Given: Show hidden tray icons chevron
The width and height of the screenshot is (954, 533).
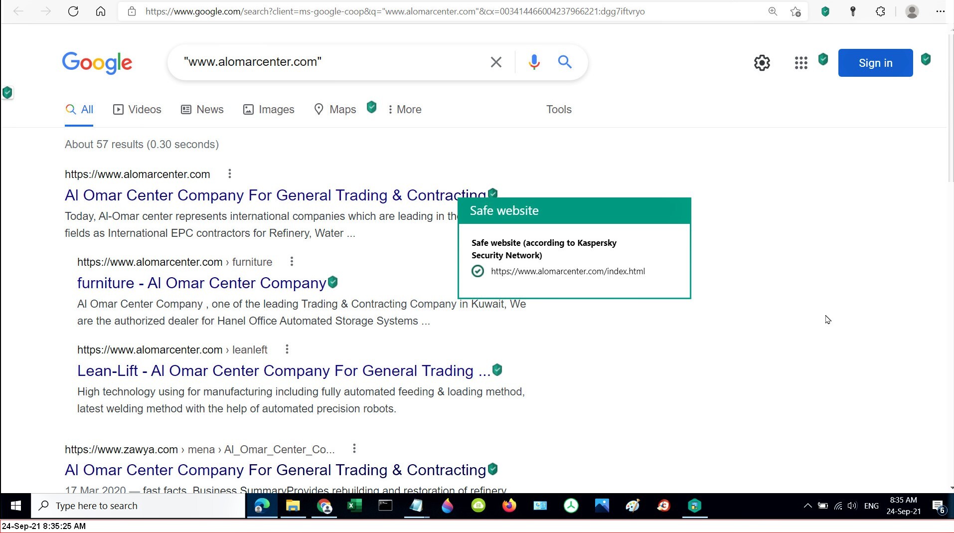Looking at the screenshot, I should [x=807, y=506].
